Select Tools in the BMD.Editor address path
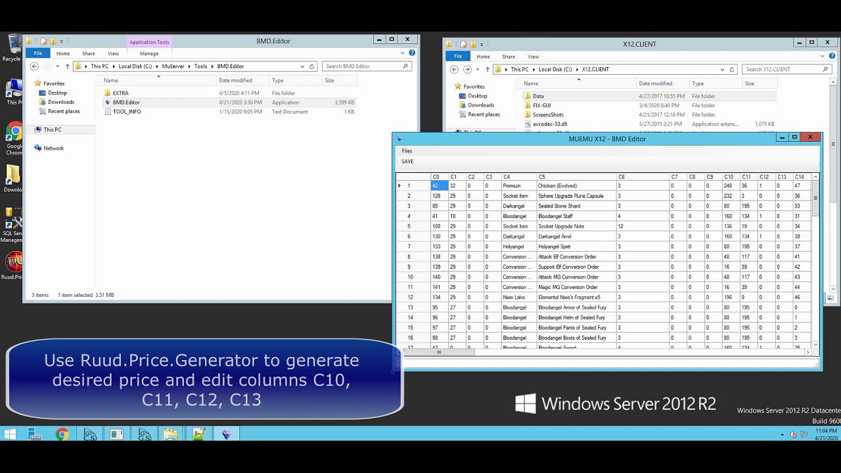 200,66
